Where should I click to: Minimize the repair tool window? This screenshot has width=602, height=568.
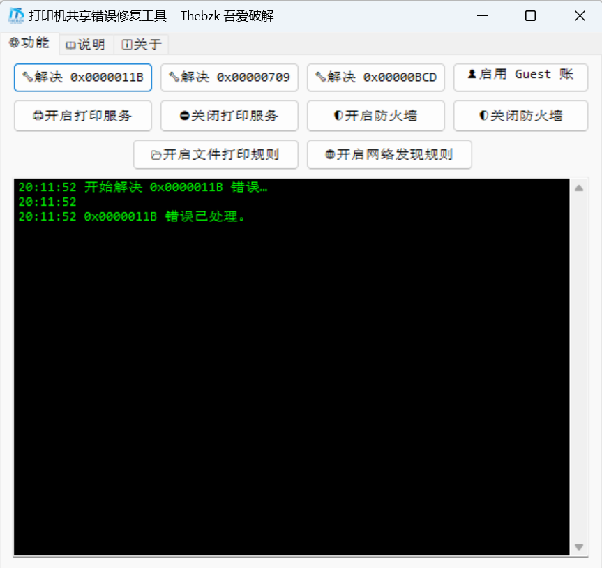point(482,16)
